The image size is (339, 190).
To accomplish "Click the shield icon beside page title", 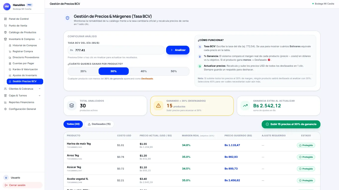I will pos(67,18).
